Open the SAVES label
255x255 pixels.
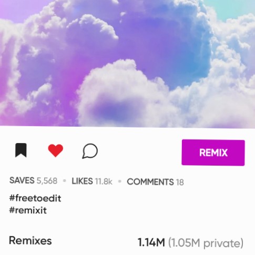pyautogui.click(x=22, y=180)
